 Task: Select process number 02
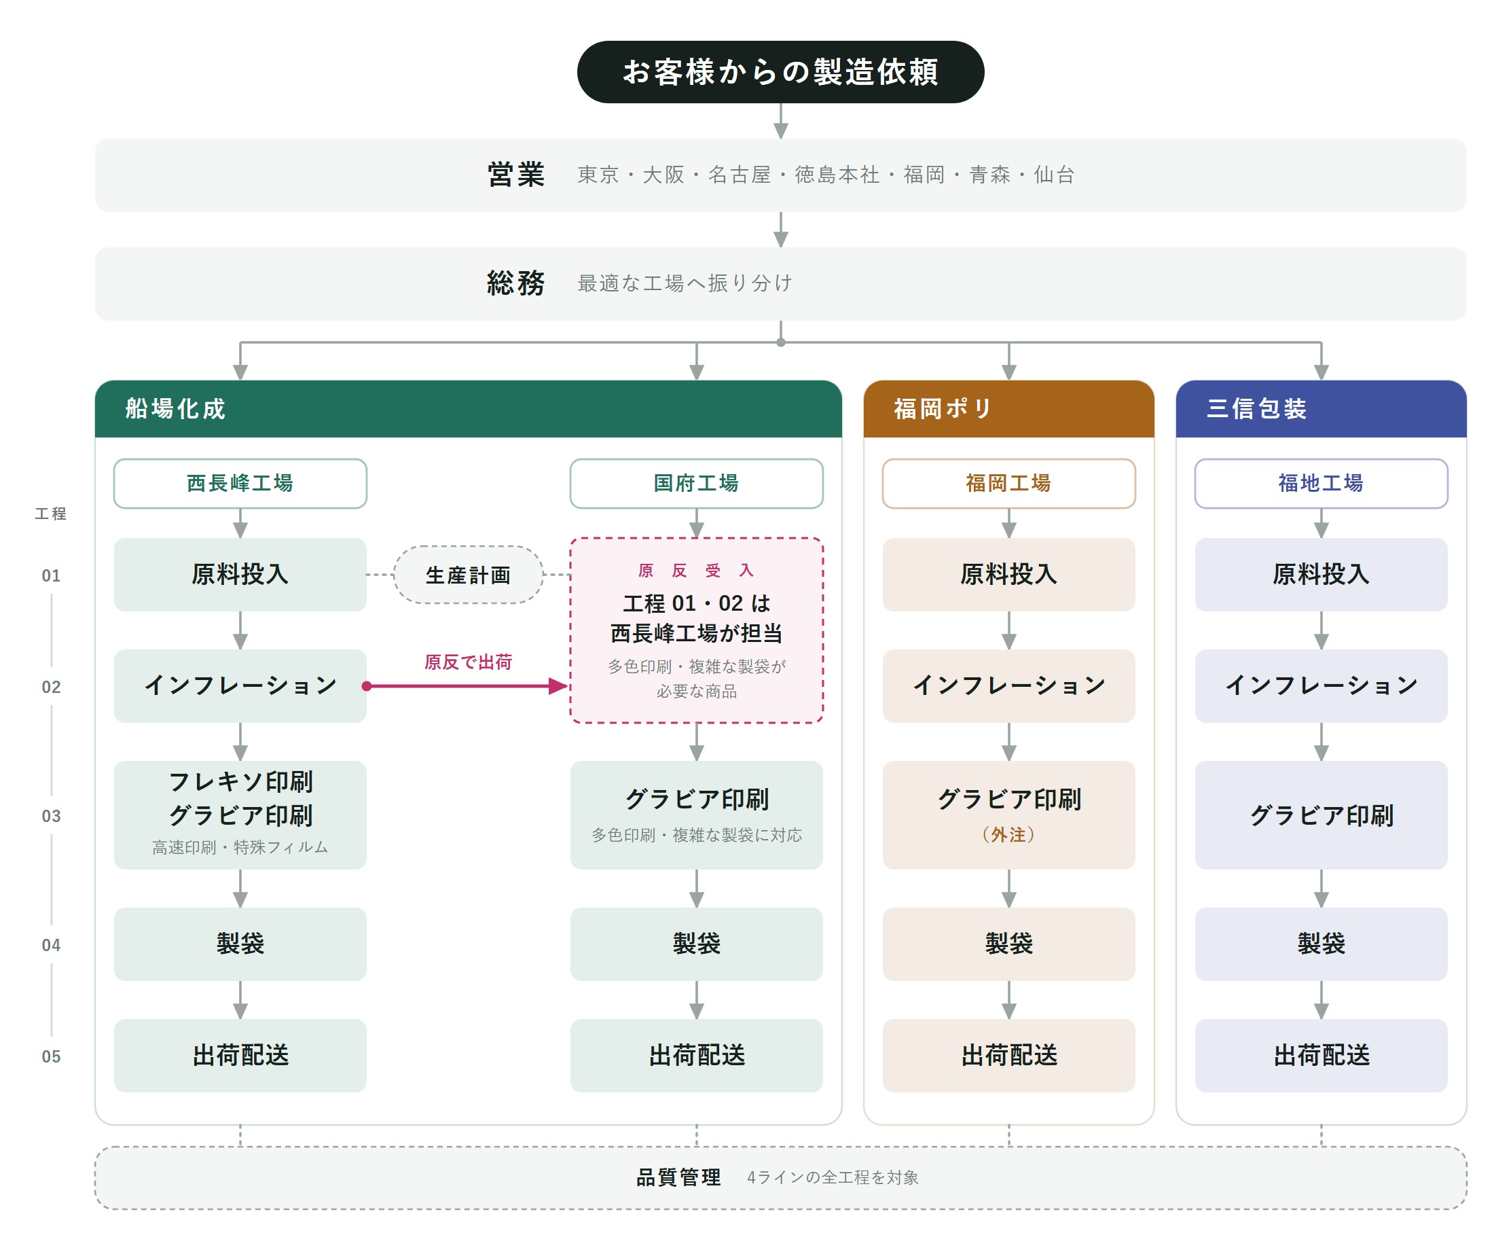tap(51, 687)
